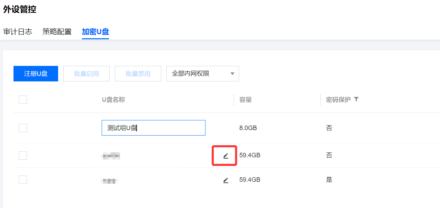This screenshot has height=208, width=440.
Task: Open the 密码保护 column filter funnel
Action: pos(356,99)
